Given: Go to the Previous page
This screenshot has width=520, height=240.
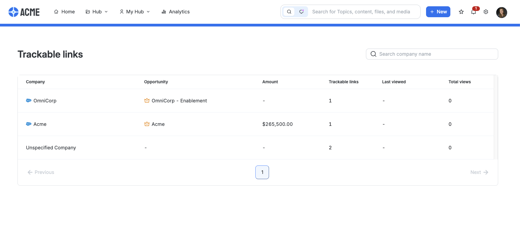Looking at the screenshot, I should [x=41, y=172].
